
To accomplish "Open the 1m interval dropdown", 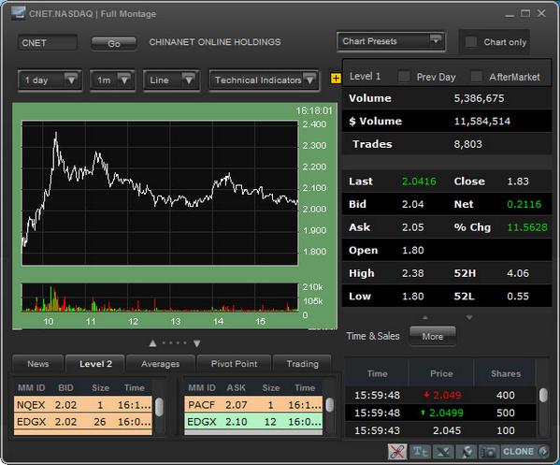I will 112,80.
